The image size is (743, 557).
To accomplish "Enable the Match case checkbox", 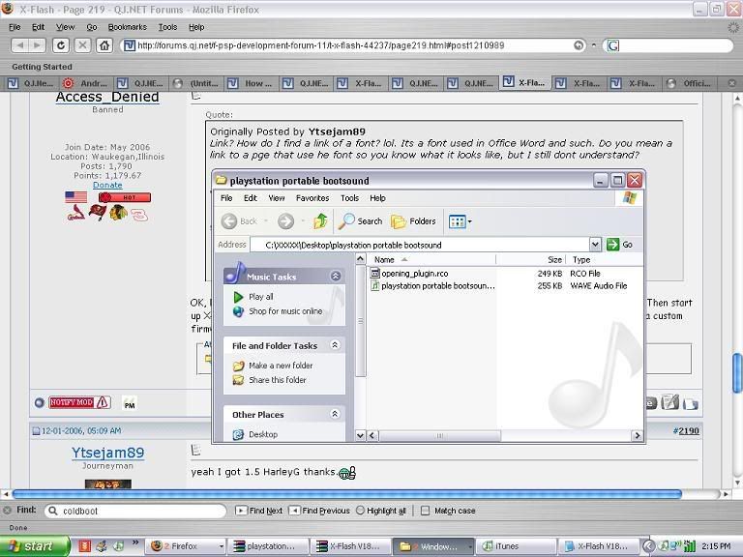I will [x=425, y=511].
